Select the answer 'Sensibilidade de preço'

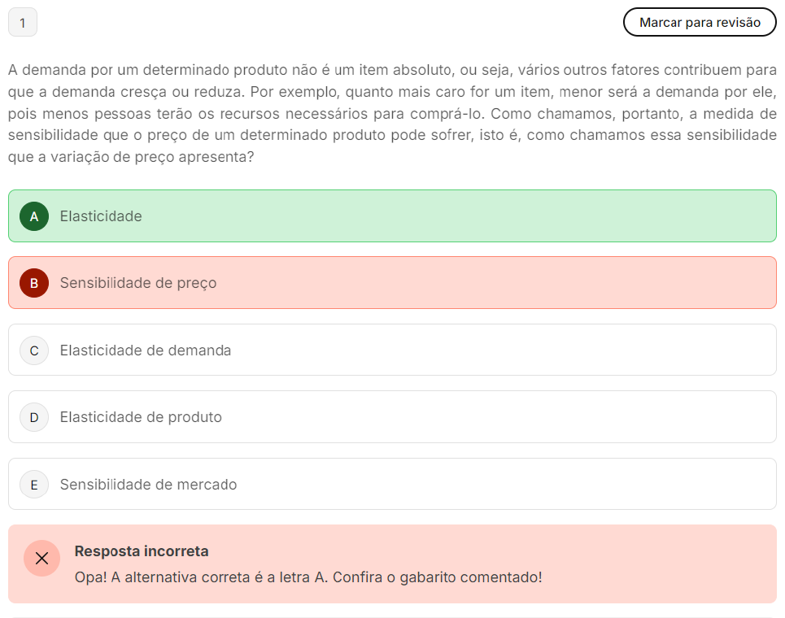point(138,283)
